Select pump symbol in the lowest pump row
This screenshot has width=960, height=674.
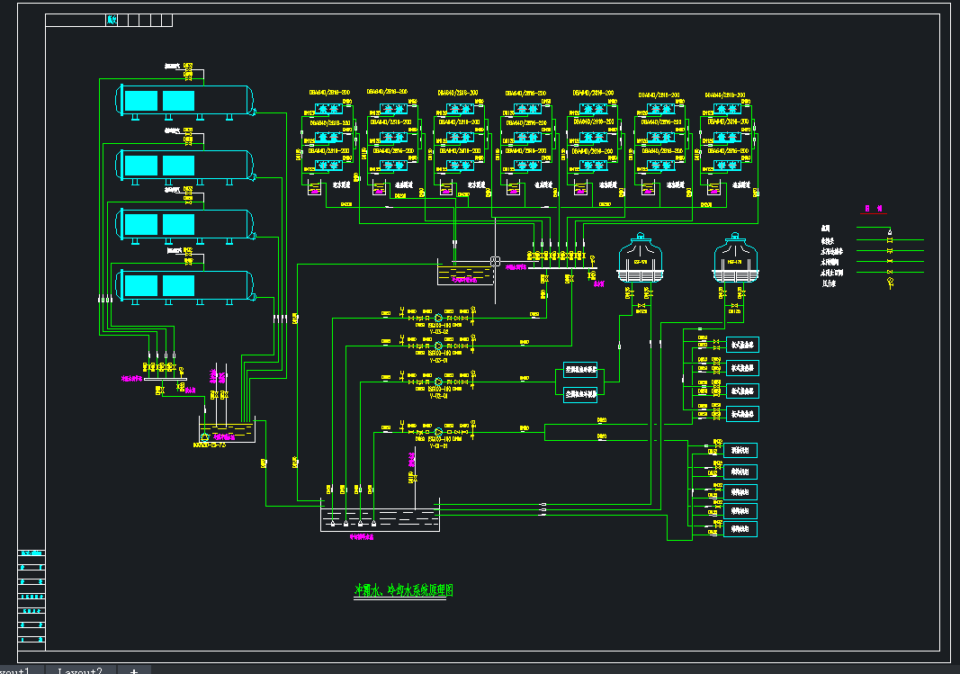438,432
